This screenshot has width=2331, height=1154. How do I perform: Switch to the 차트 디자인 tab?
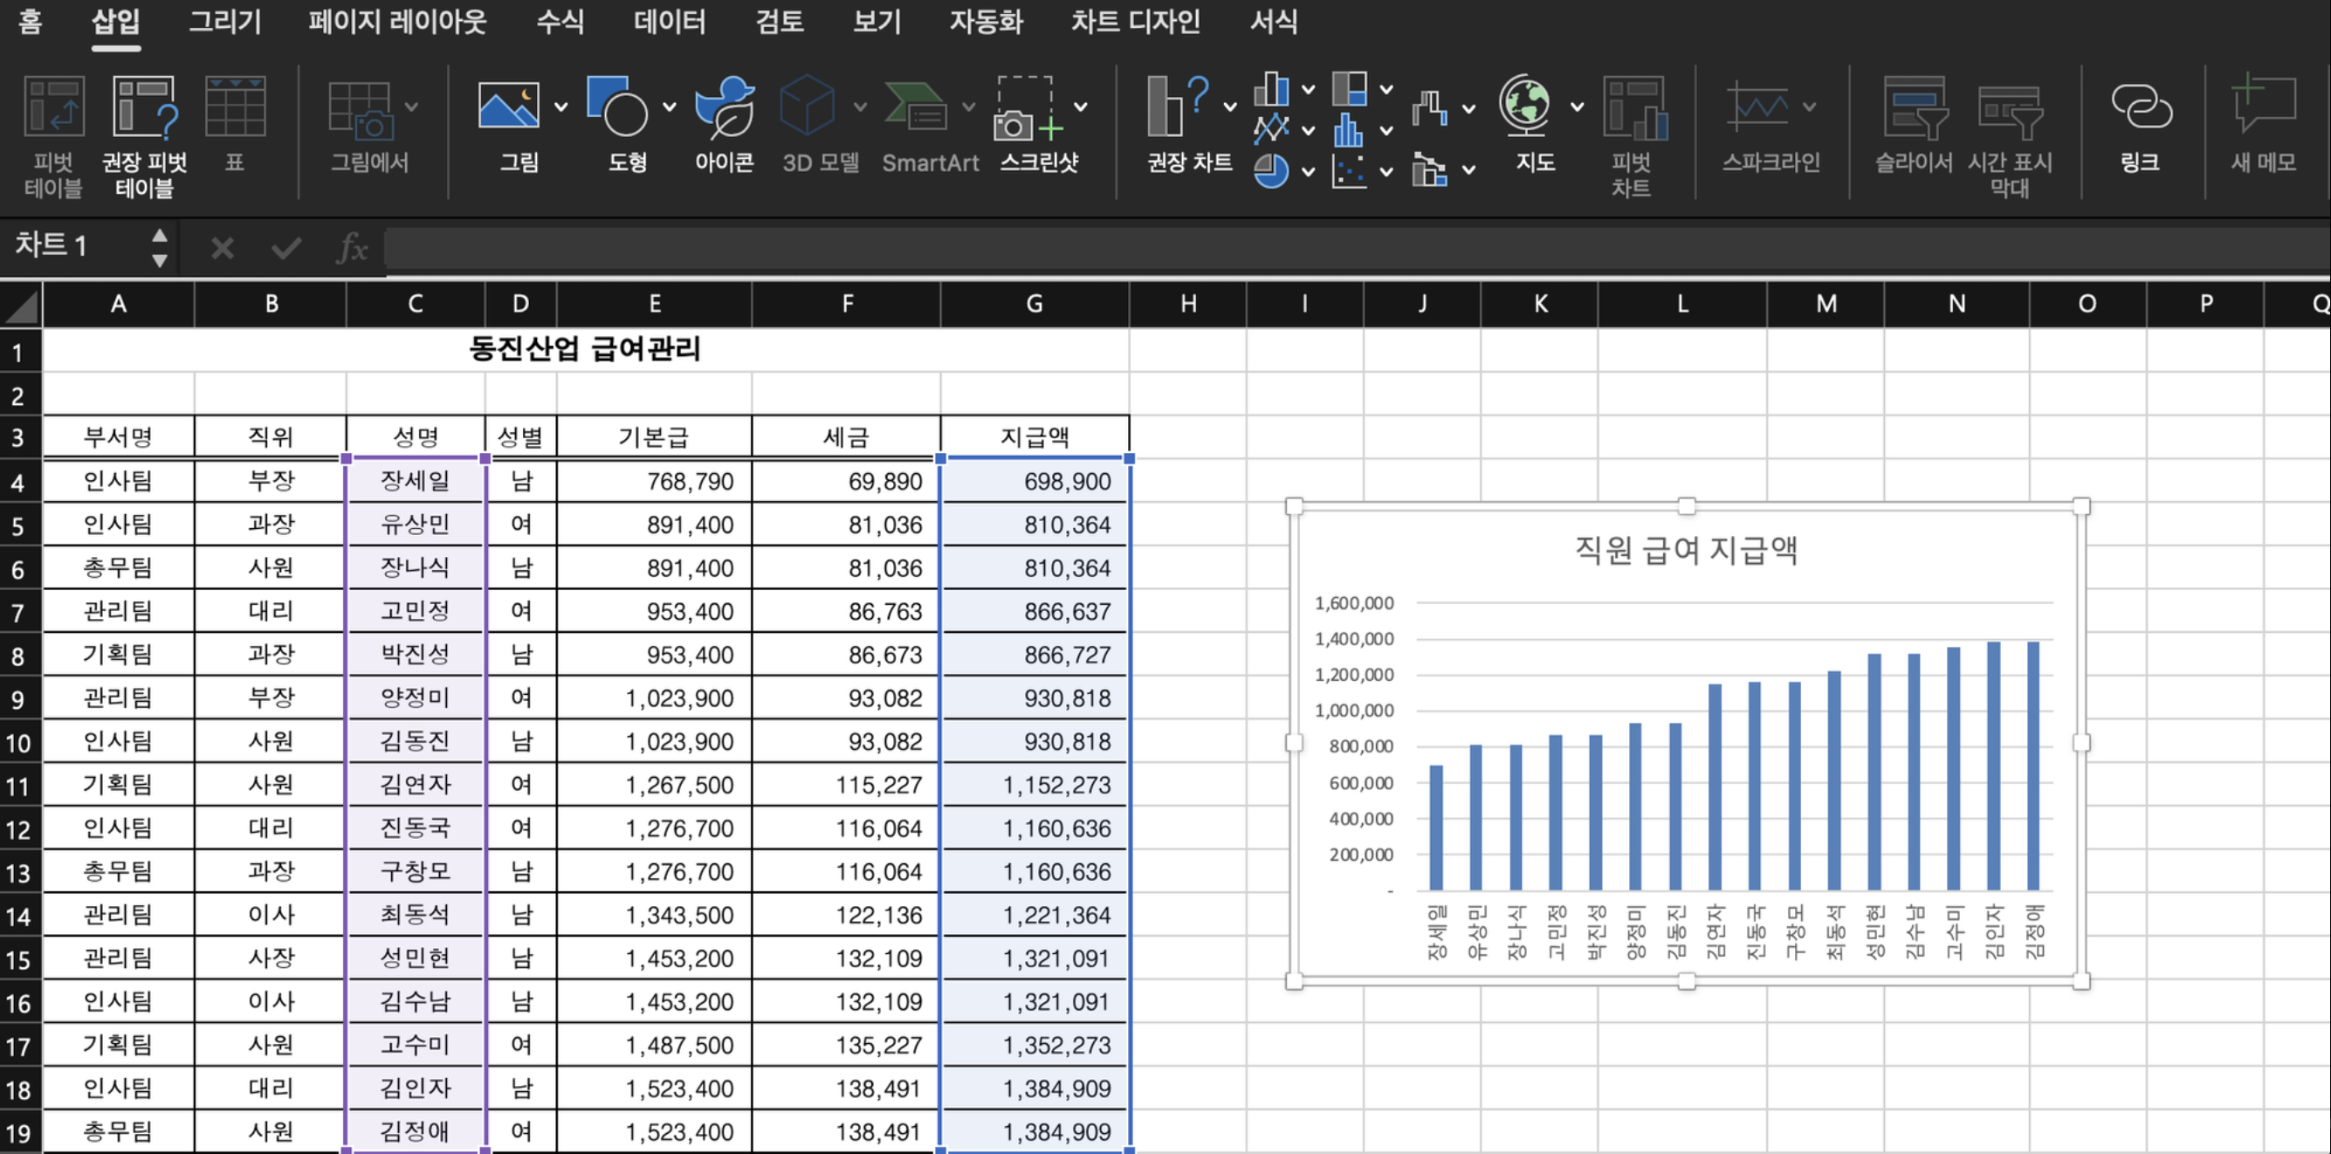point(1135,22)
